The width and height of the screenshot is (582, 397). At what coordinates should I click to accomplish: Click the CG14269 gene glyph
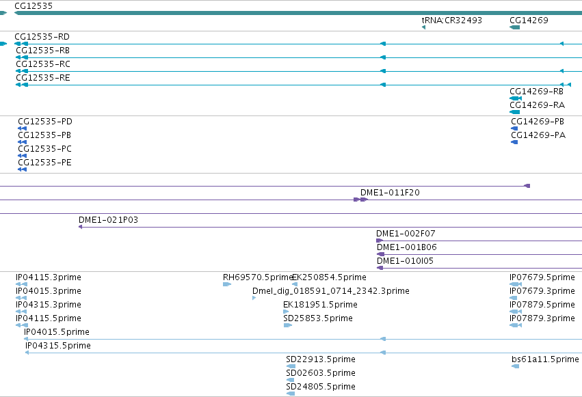(514, 27)
